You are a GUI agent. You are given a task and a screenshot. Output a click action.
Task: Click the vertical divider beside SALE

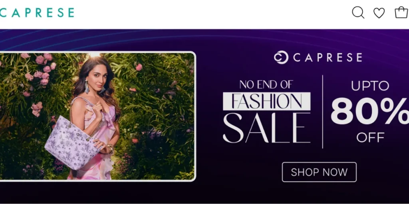[323, 112]
